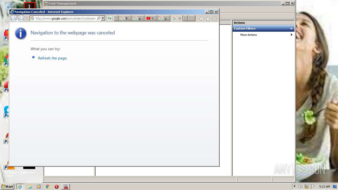Open Google Chrome from taskbar
Image resolution: width=338 pixels, height=190 pixels.
[48, 187]
